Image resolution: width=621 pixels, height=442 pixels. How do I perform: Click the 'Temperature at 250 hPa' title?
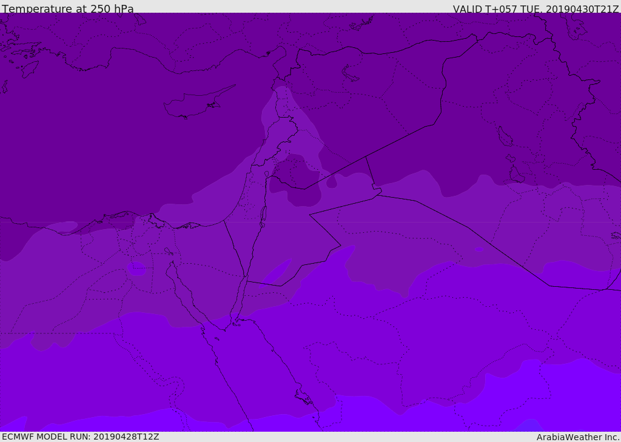pos(68,8)
